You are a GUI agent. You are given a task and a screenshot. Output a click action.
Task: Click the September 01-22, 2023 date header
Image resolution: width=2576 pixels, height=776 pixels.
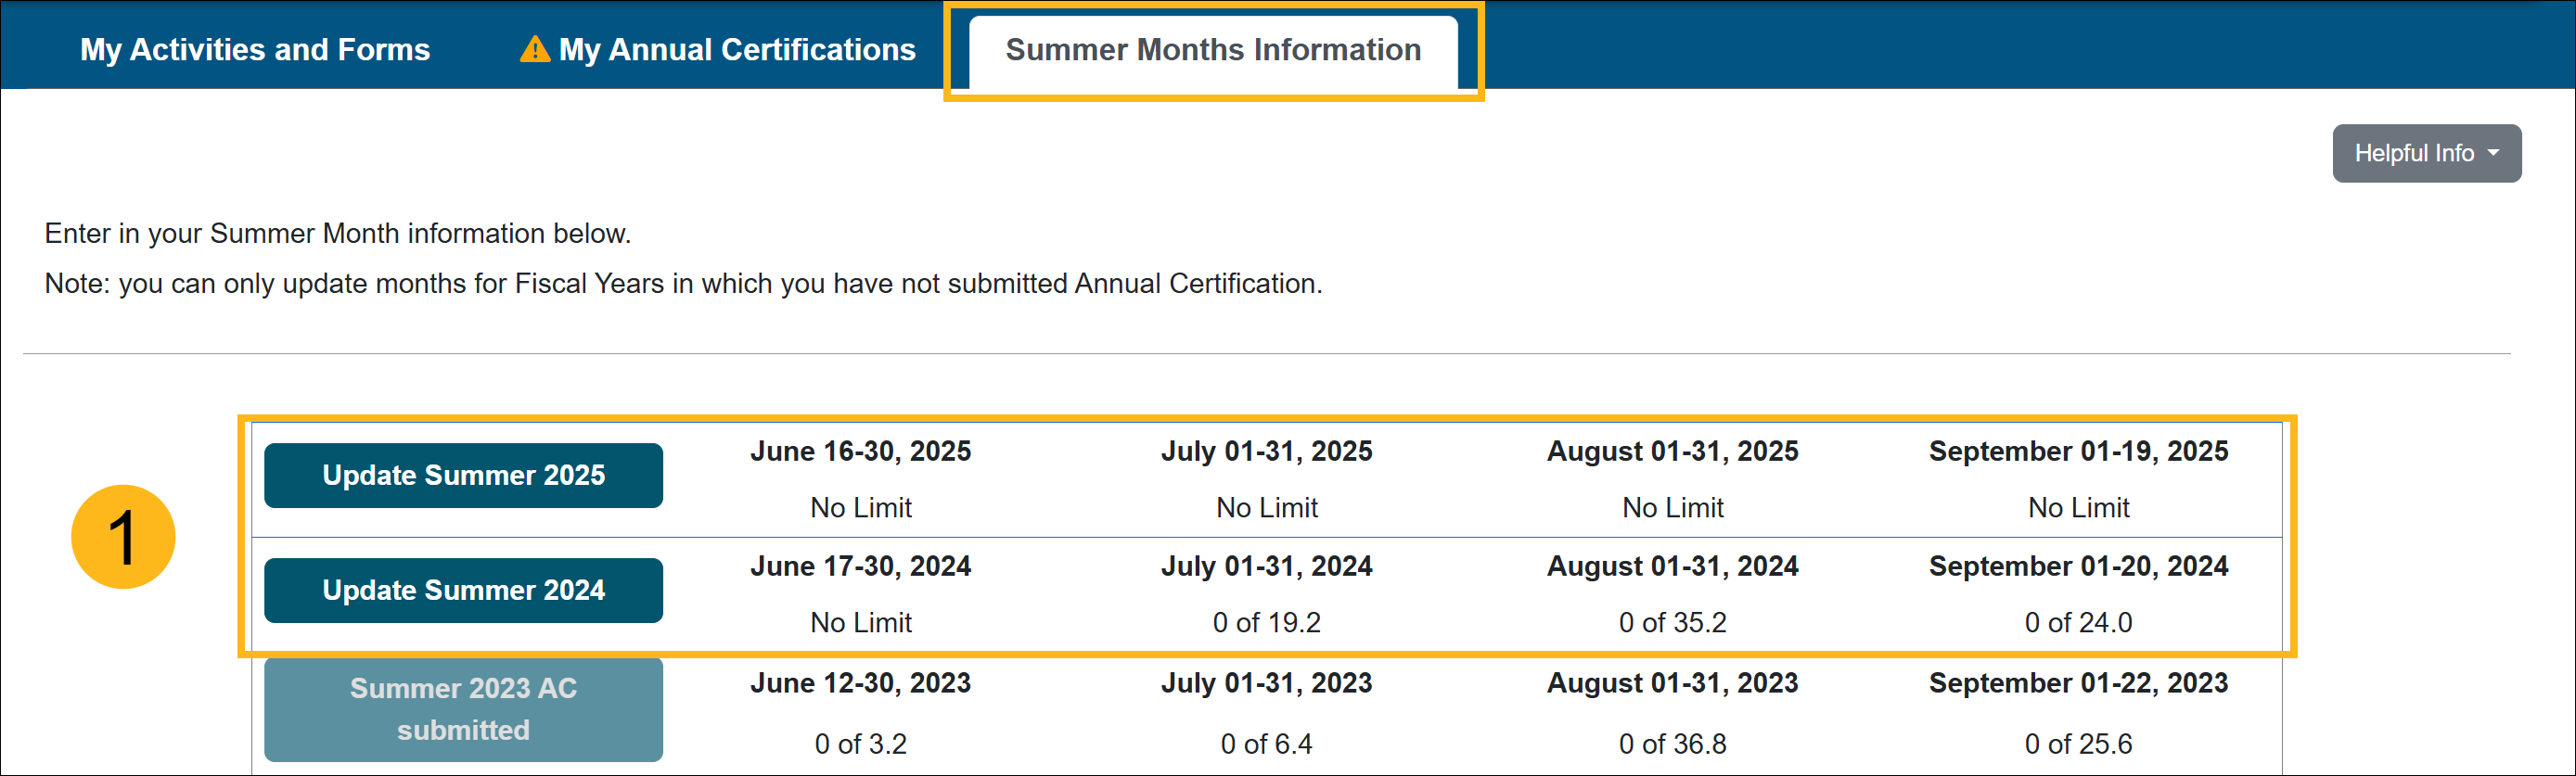2078,683
